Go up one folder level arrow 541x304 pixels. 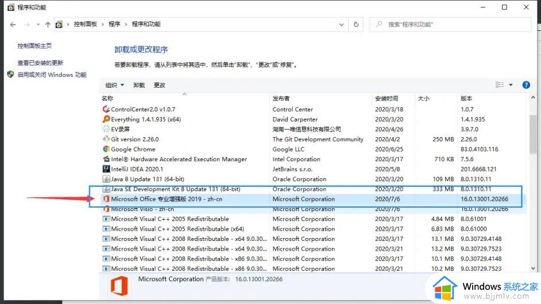48,25
